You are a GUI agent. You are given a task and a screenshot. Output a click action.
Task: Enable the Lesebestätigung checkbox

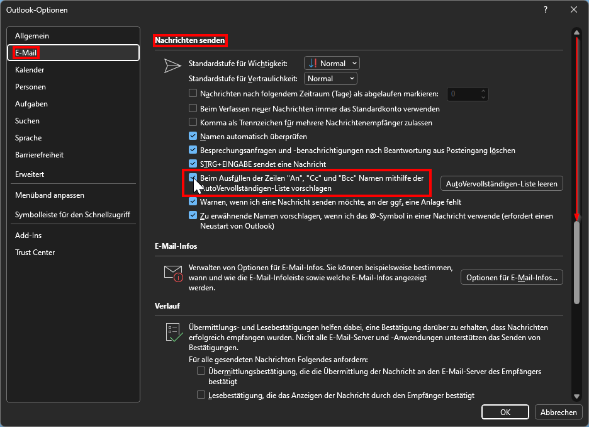tap(201, 395)
